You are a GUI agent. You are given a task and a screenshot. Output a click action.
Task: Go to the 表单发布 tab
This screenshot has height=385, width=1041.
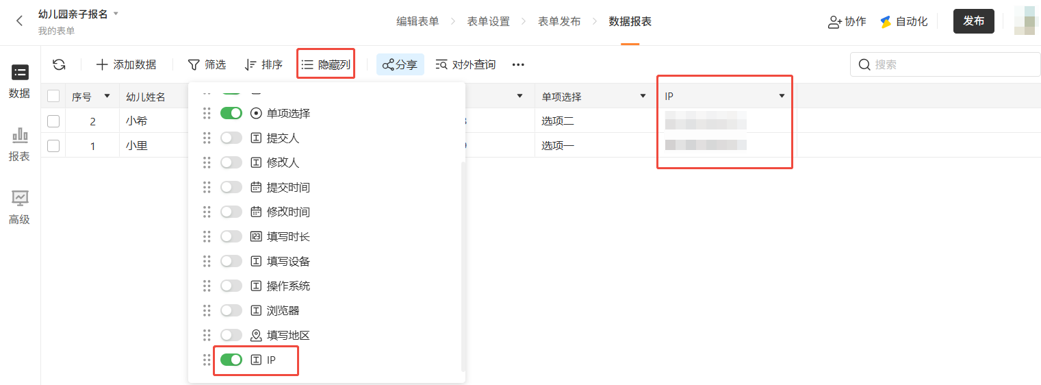pyautogui.click(x=559, y=21)
